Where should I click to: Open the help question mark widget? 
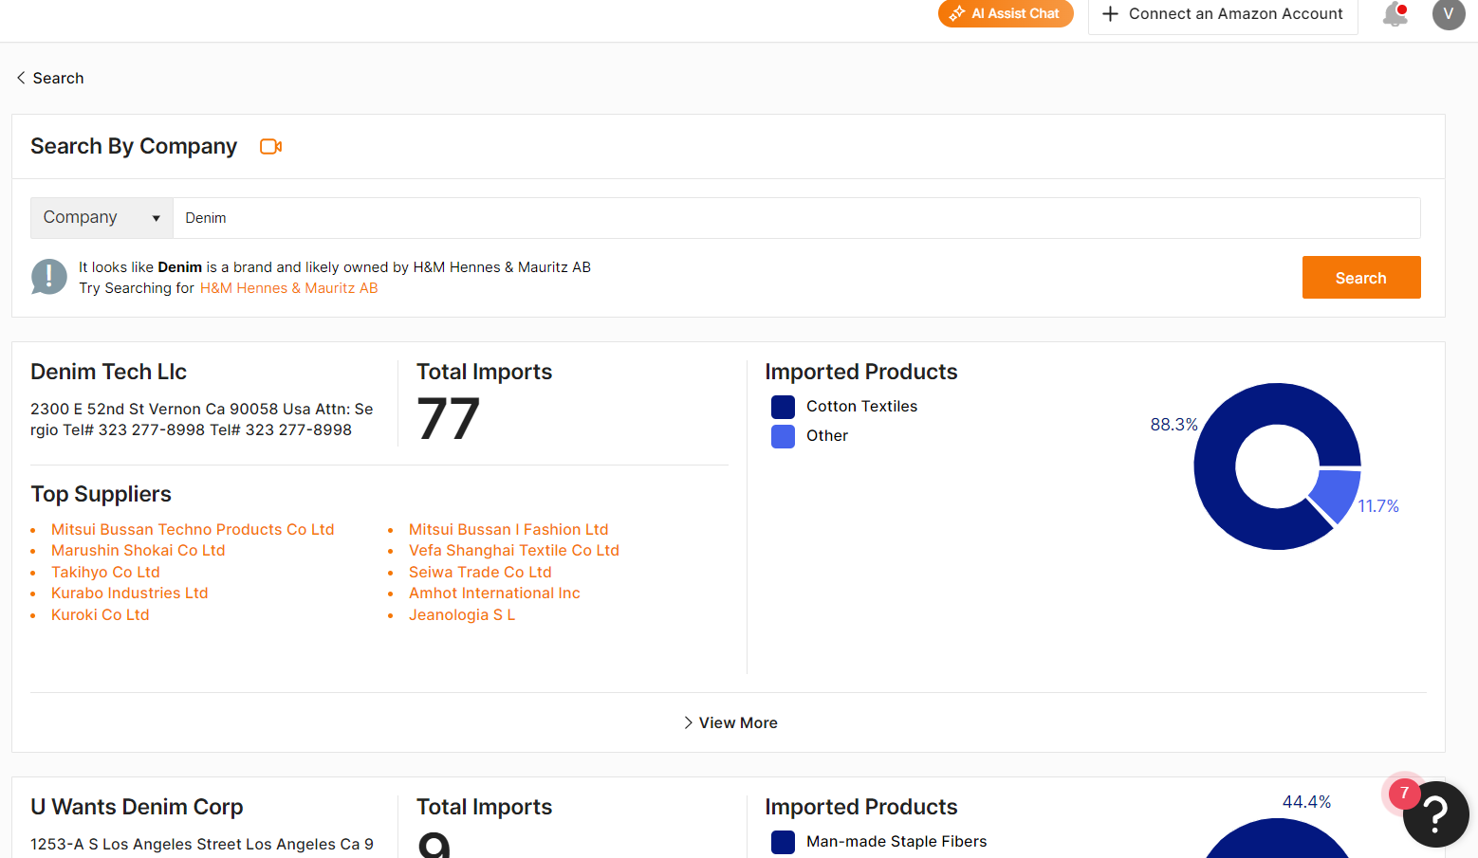(1435, 814)
